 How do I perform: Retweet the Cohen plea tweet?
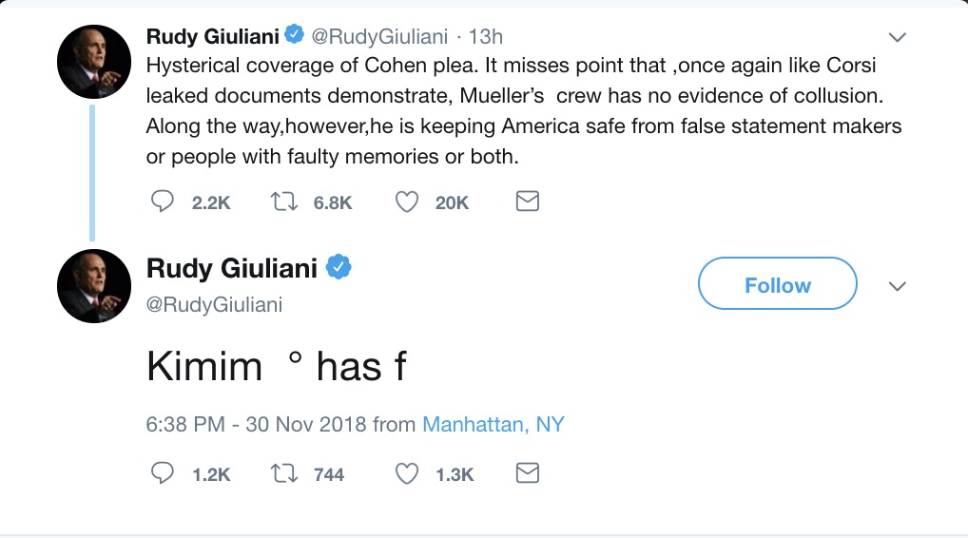tap(283, 202)
